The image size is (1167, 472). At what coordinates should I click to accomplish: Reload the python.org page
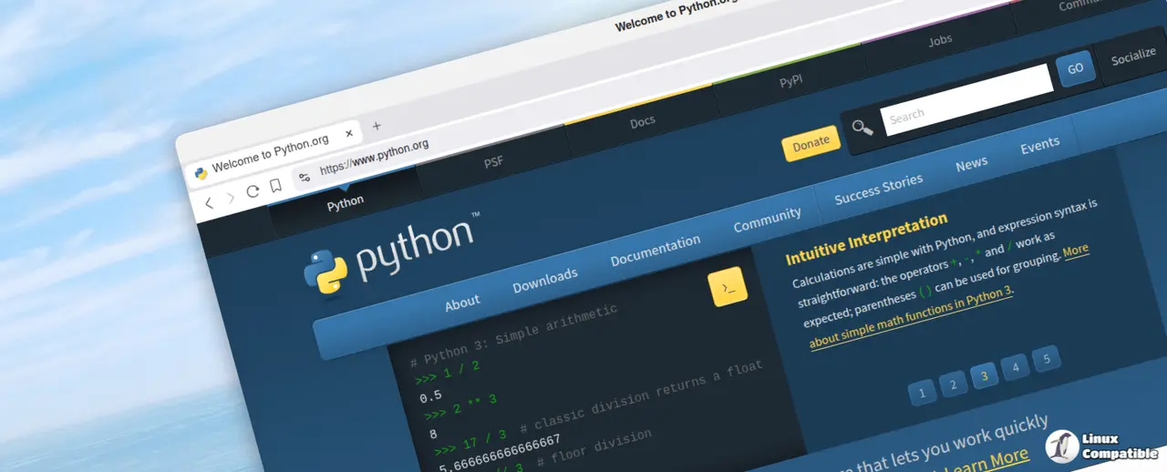click(x=253, y=191)
